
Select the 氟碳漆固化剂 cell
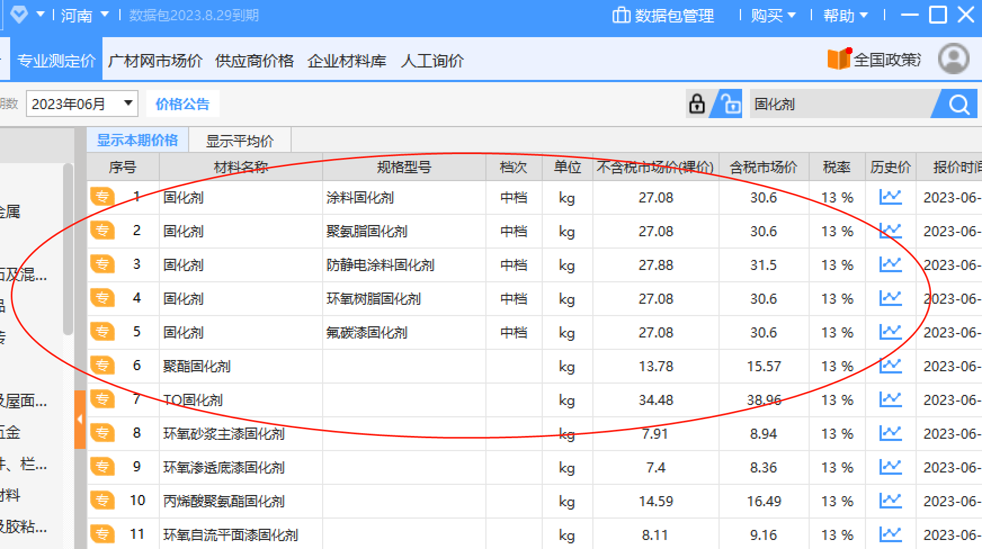(404, 332)
